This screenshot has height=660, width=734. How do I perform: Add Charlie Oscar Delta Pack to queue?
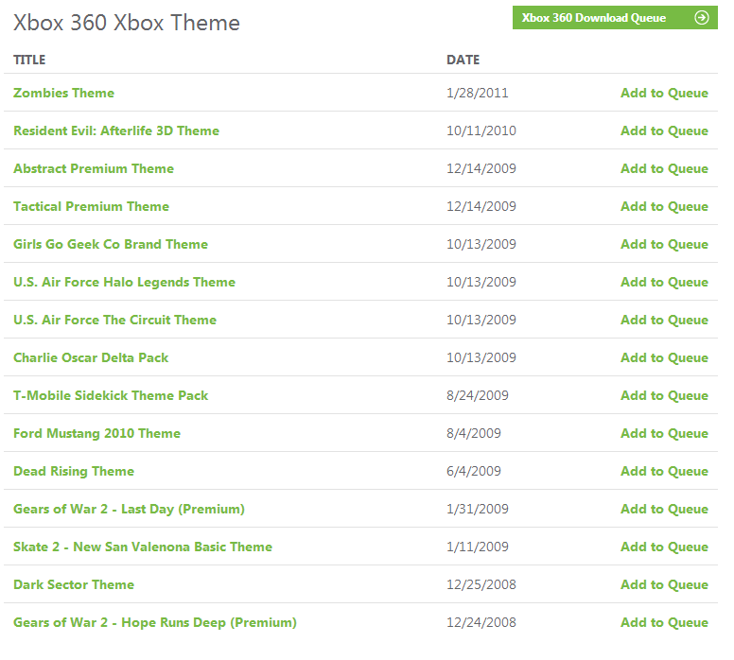coord(664,358)
